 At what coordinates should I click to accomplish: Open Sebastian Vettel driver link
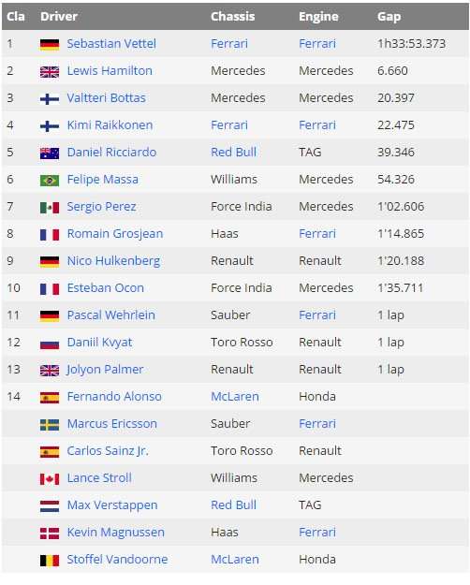tap(111, 44)
